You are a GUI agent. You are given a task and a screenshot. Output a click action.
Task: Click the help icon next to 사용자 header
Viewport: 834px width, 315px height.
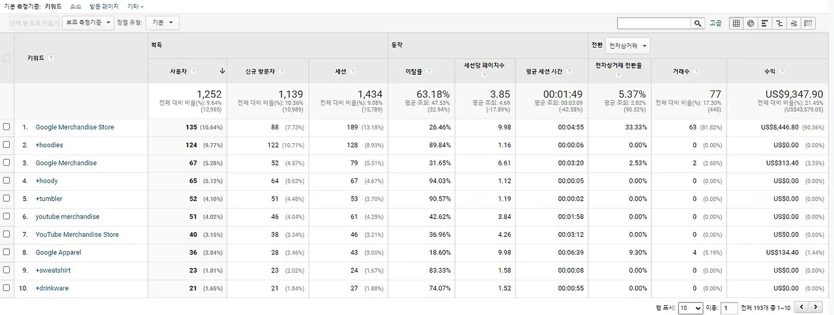click(x=194, y=71)
